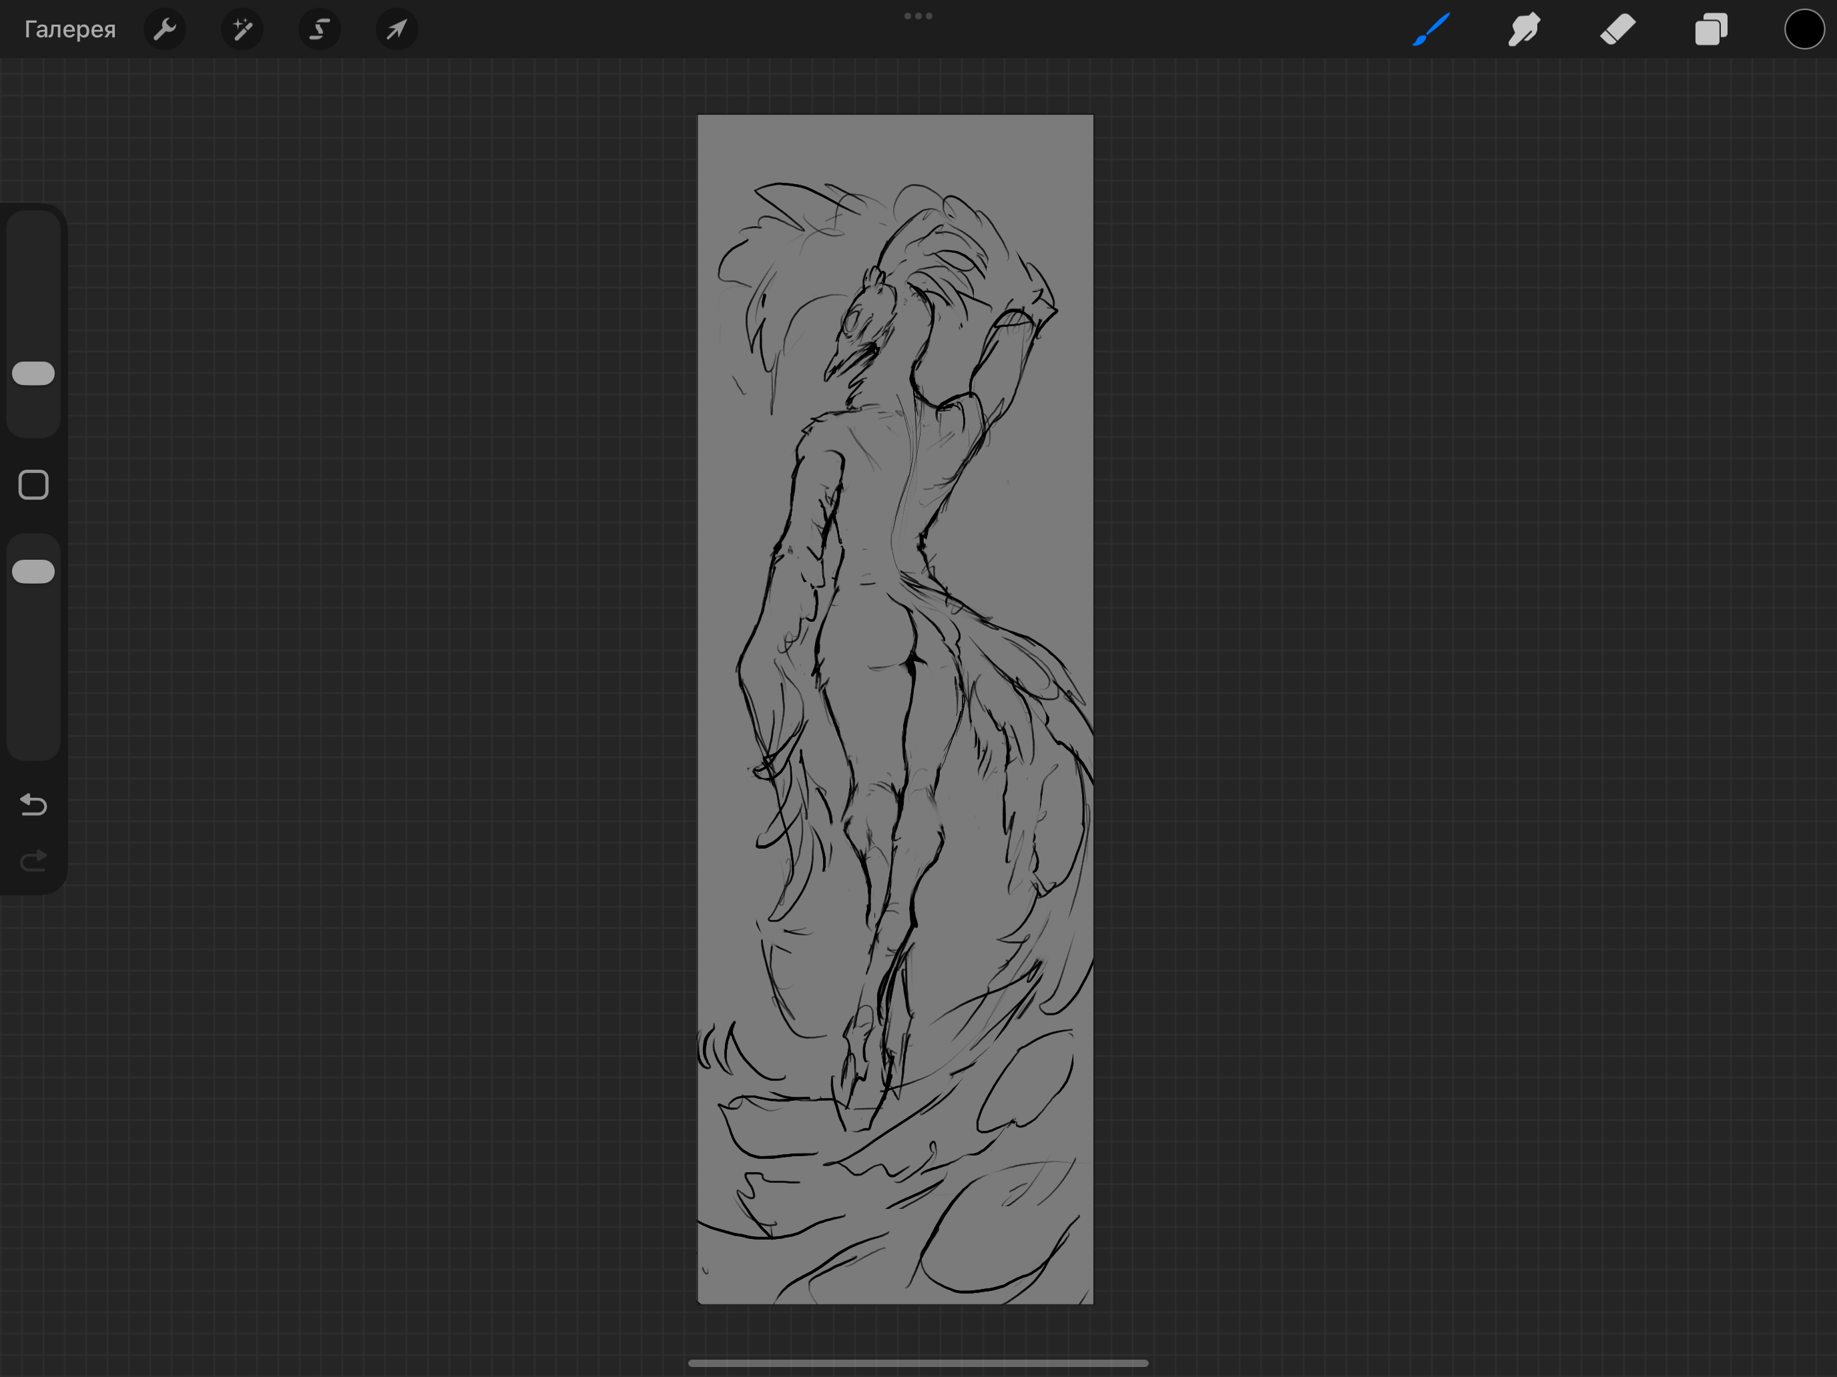Open the Layers panel
The width and height of the screenshot is (1837, 1377).
(1711, 30)
